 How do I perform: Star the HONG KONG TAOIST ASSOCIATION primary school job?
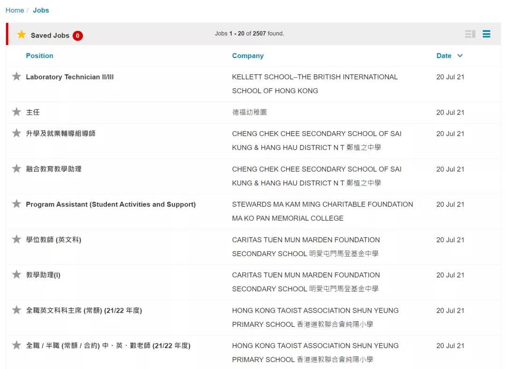point(16,310)
